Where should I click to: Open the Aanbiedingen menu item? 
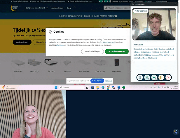(x=57, y=8)
